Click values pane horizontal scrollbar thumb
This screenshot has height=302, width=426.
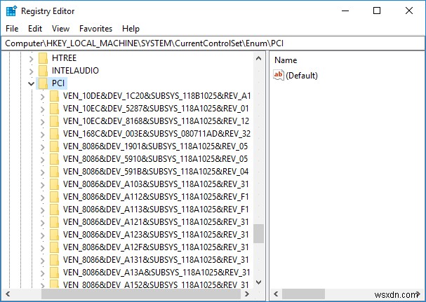[x=303, y=294]
